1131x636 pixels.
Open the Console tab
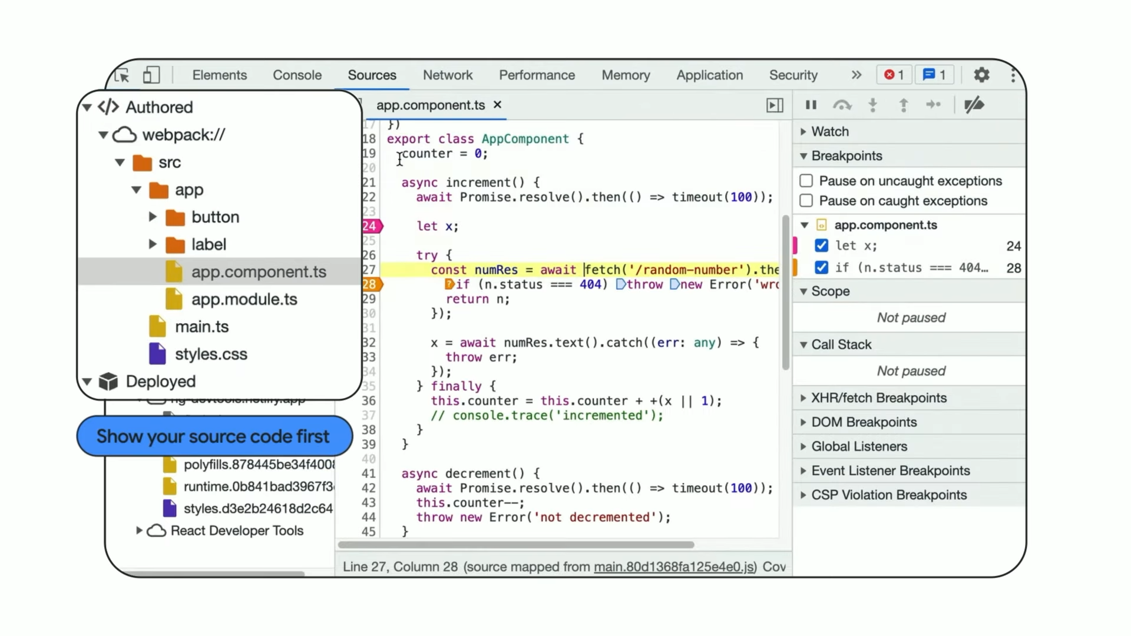[297, 75]
